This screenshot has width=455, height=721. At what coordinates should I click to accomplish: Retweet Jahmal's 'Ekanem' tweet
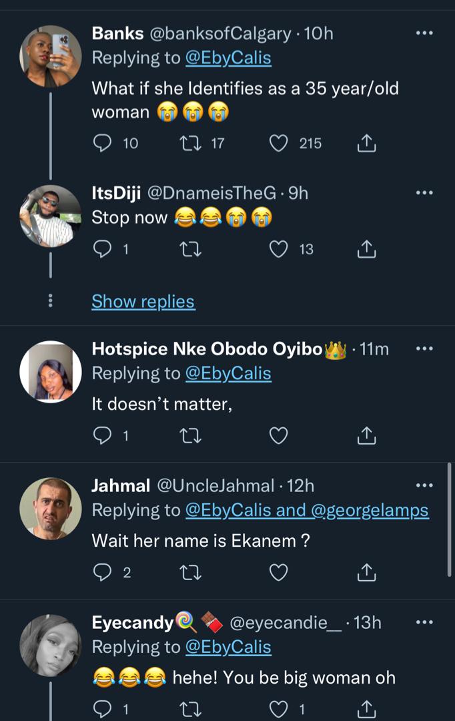191,572
